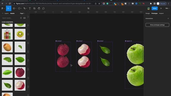Viewport: 171px width, 96px height.
Task: Select the top whole lychee on canvas
Action: (x=63, y=50)
